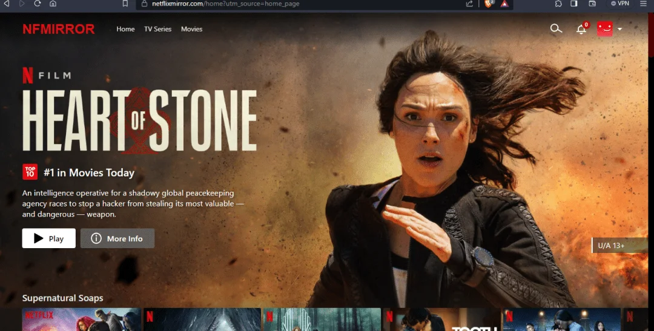654x331 pixels.
Task: Open notifications bell icon
Action: point(581,29)
